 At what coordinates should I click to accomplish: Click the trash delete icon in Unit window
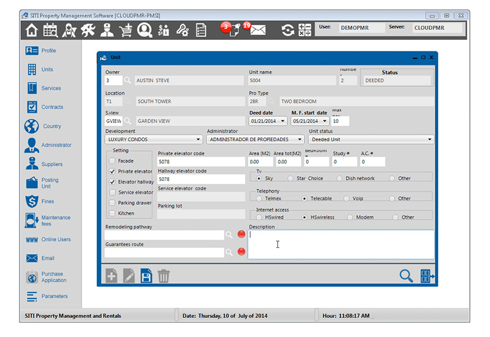pos(164,276)
